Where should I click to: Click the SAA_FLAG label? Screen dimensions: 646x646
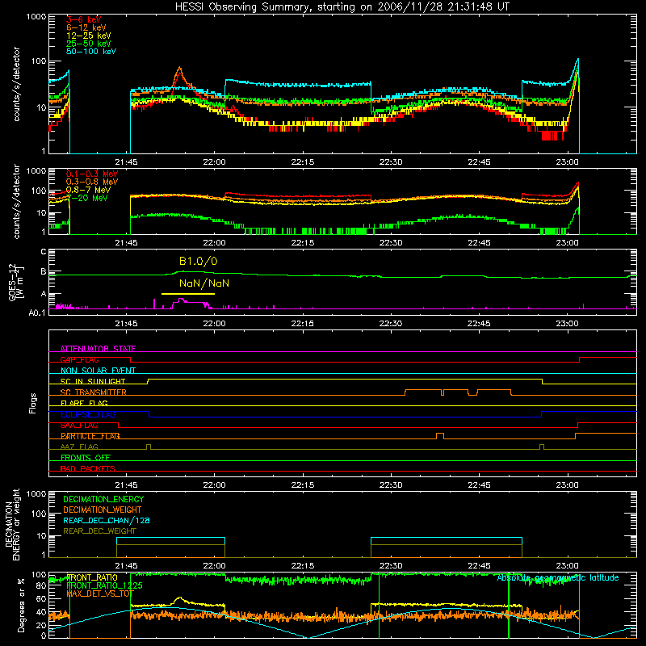(79, 426)
